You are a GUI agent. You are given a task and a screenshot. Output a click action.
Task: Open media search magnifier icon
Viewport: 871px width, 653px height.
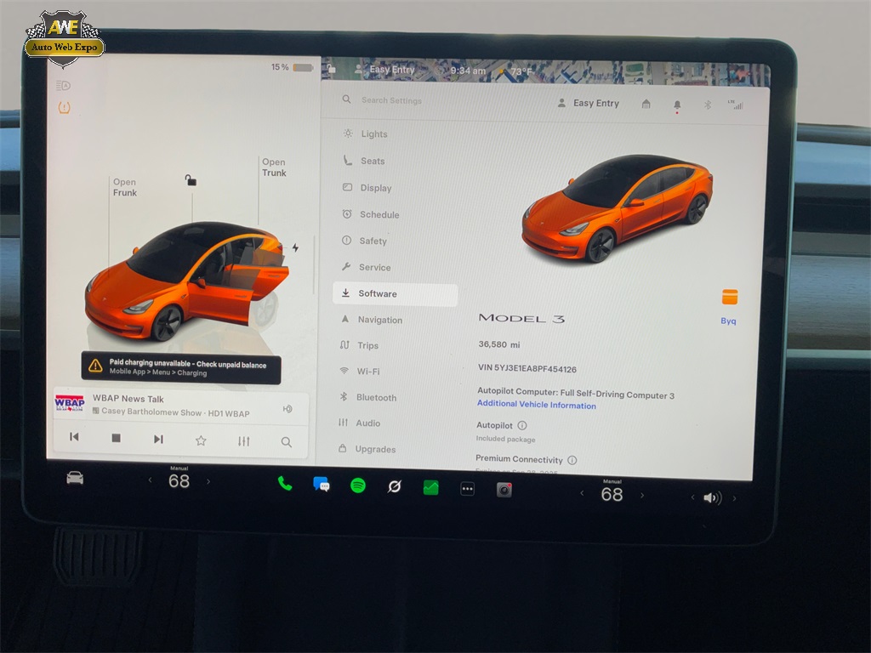point(286,442)
